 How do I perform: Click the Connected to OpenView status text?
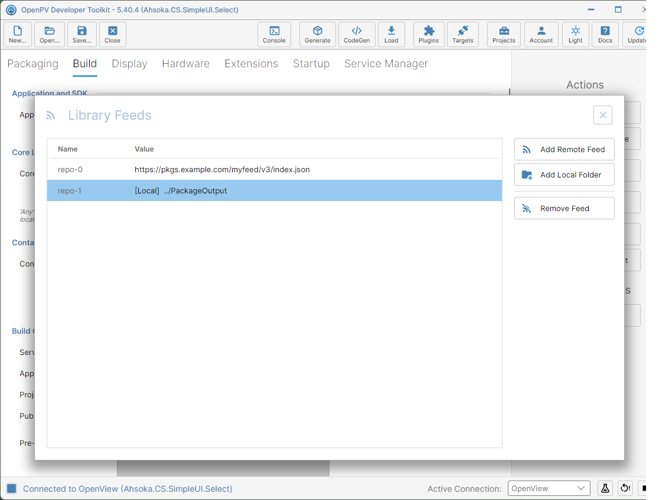tap(128, 489)
